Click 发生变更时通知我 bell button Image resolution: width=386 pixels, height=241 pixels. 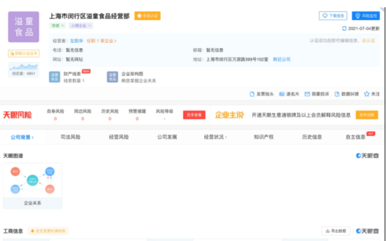pos(48,231)
